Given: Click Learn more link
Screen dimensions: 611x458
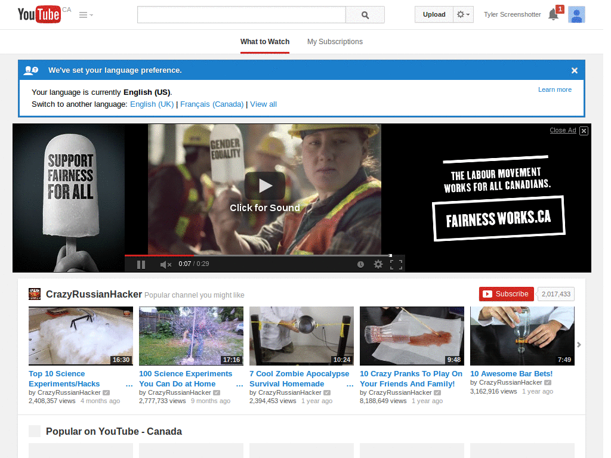Looking at the screenshot, I should (555, 89).
